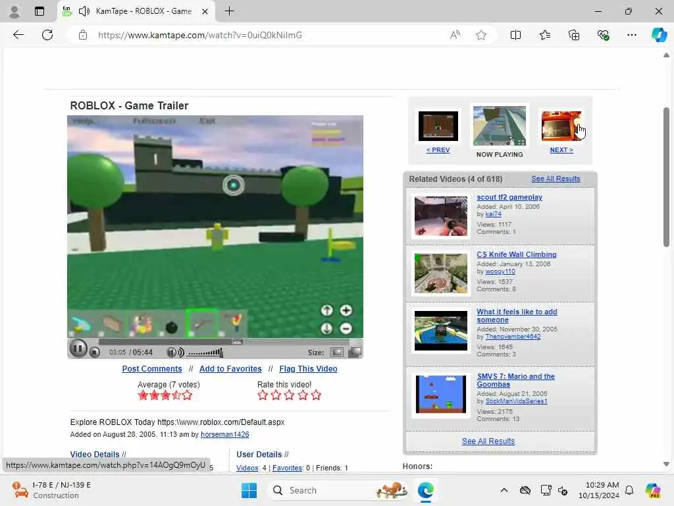674x506 pixels.
Task: Open CS Knife Wall Climbing thumbnail
Action: pos(440,273)
